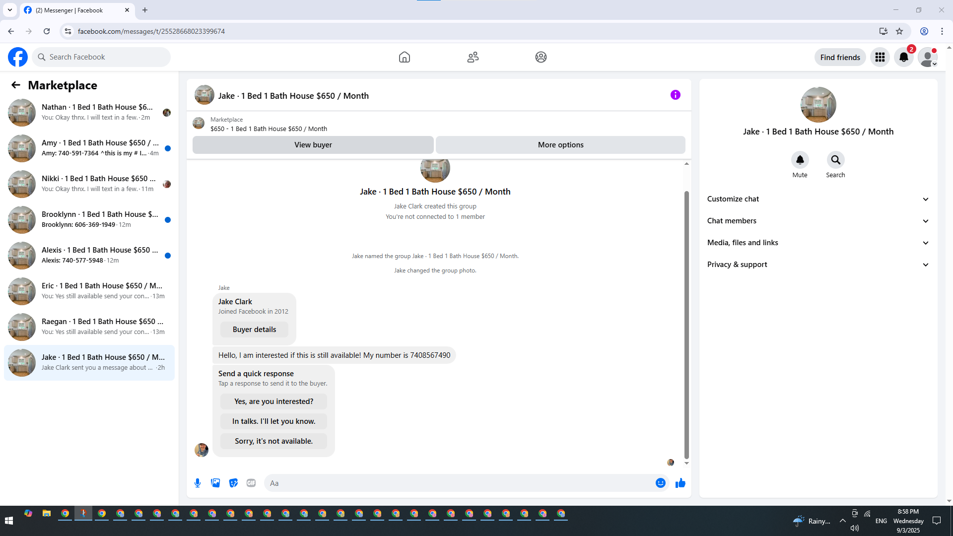Viewport: 953px width, 536px height.
Task: Open the Chrome tab search dropdown
Action: (x=10, y=10)
